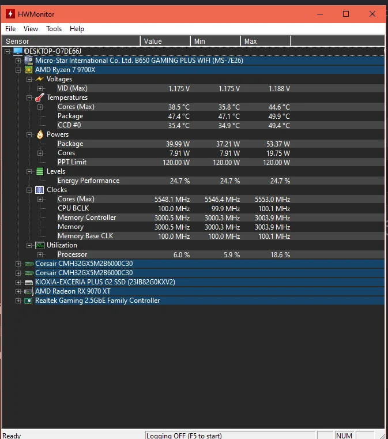Collapse the AMD Ryzen 7 9700X node
This screenshot has height=439, width=388.
click(18, 70)
